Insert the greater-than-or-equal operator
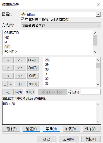Image resolution: width=103 pixels, height=143 pixels. point(20,68)
